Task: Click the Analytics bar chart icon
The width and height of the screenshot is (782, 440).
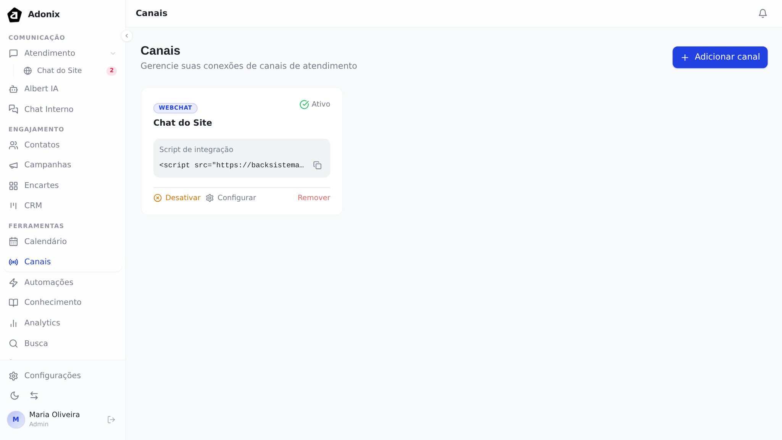Action: (x=13, y=323)
